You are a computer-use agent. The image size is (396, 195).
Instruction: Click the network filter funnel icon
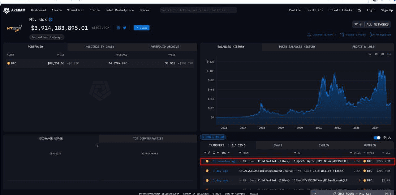(x=356, y=24)
